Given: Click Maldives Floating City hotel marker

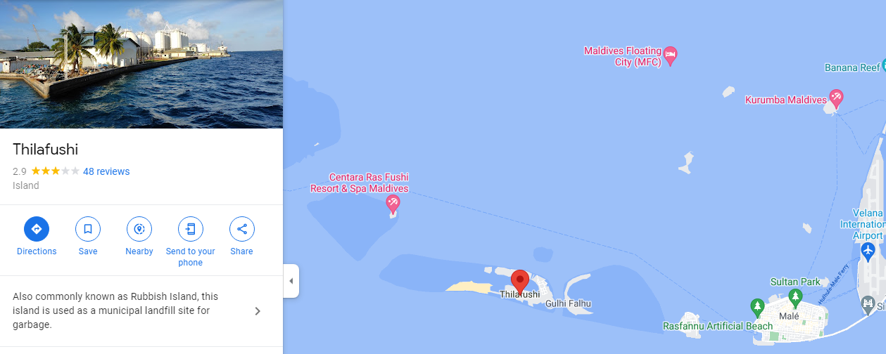Looking at the screenshot, I should point(671,57).
